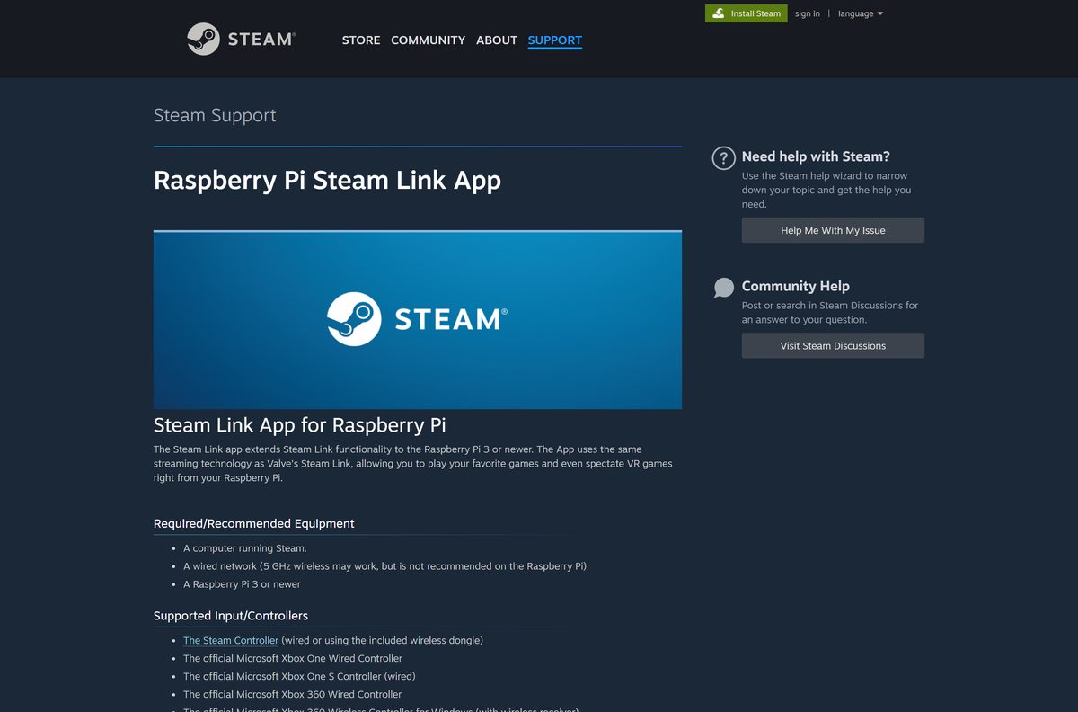Click the sign in link
Image resolution: width=1078 pixels, height=712 pixels.
[808, 13]
